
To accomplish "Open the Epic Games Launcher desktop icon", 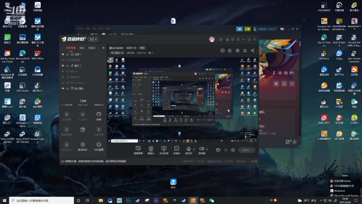I will point(354,56).
